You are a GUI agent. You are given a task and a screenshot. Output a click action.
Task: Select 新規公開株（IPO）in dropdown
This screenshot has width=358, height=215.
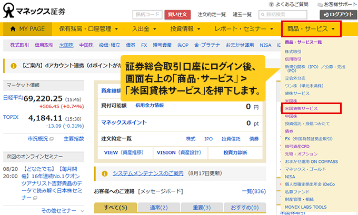point(315,69)
